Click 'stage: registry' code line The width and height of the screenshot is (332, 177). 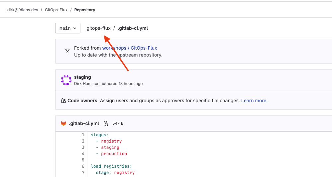tap(115, 173)
